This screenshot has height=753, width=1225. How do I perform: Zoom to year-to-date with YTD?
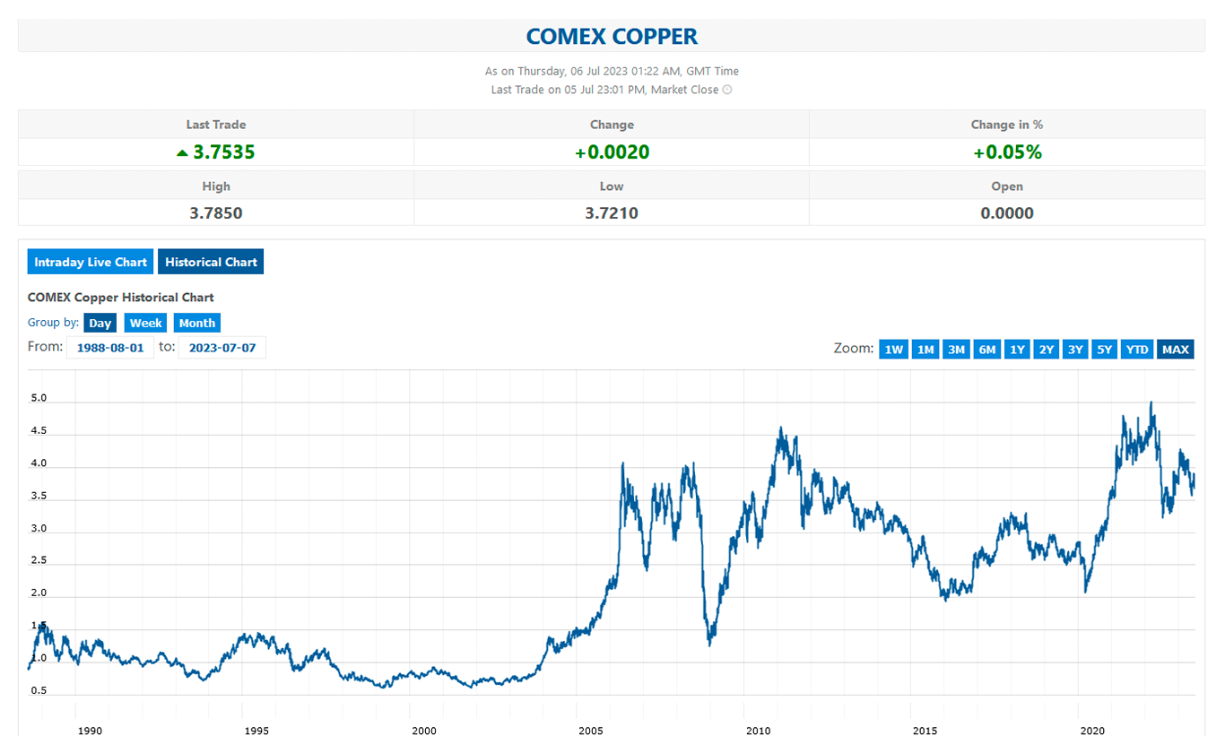pyautogui.click(x=1137, y=350)
